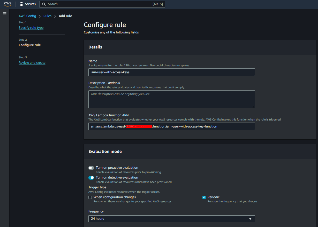Focus the top Search bar
This screenshot has height=227, width=318.
coord(102,4)
